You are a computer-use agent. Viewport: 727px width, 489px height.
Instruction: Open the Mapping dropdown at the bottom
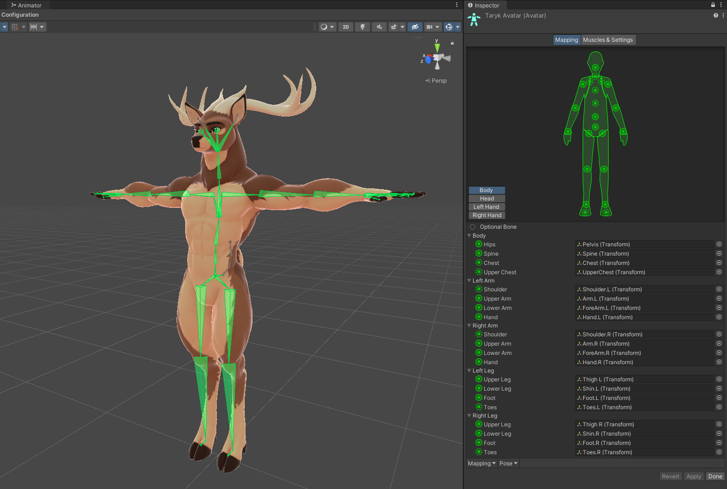point(481,463)
